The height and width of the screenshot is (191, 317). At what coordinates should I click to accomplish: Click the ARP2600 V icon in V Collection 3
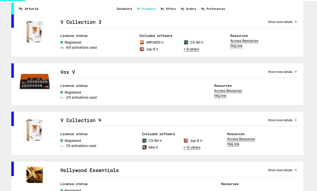point(142,43)
